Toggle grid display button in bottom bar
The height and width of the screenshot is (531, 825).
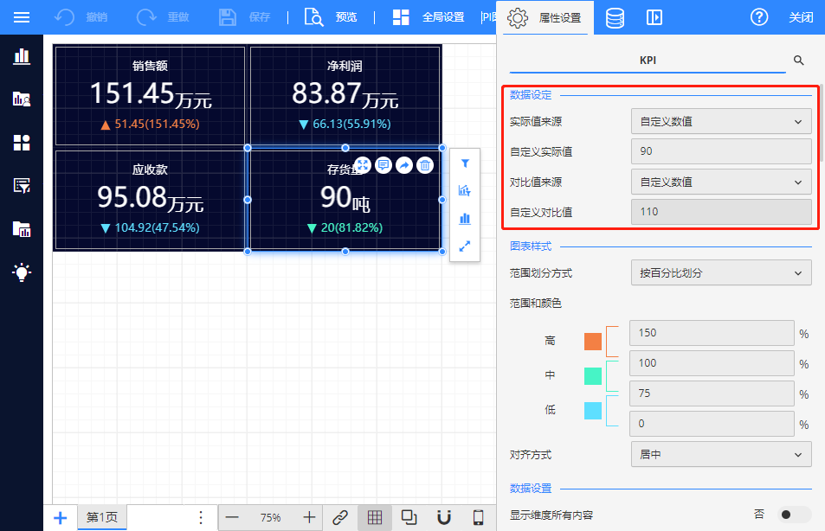pos(375,517)
